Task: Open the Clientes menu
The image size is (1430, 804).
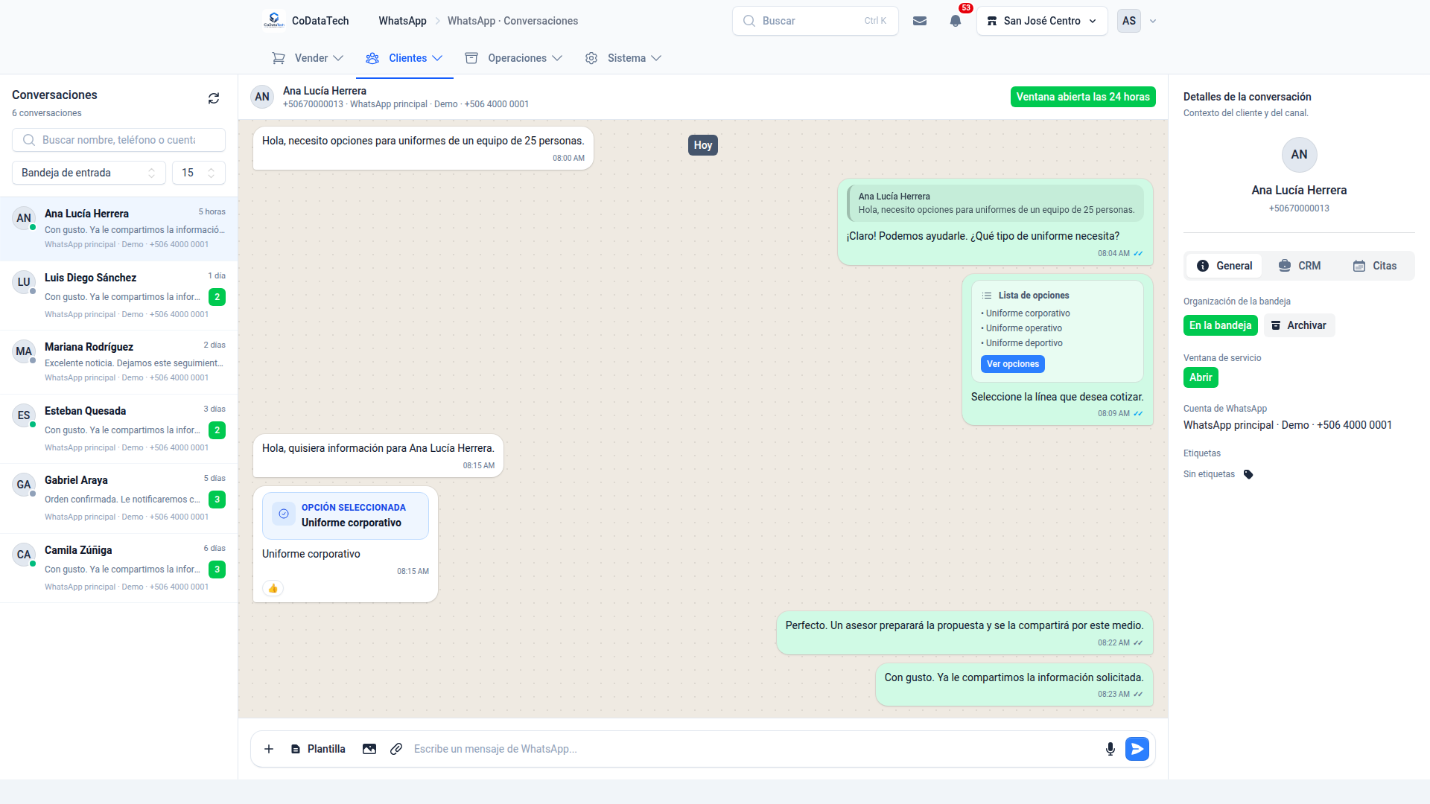Action: coord(404,58)
